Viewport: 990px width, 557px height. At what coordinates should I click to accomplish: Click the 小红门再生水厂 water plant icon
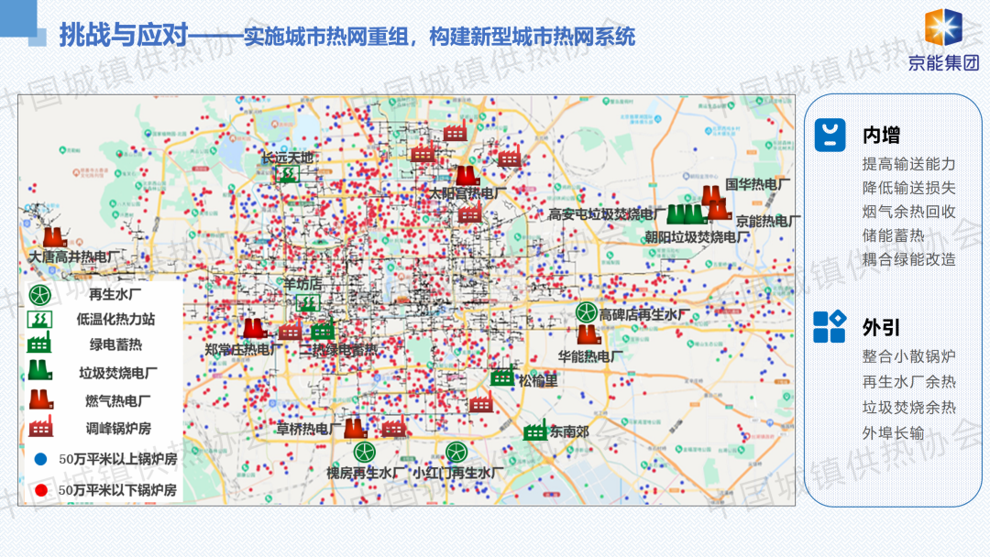(456, 452)
